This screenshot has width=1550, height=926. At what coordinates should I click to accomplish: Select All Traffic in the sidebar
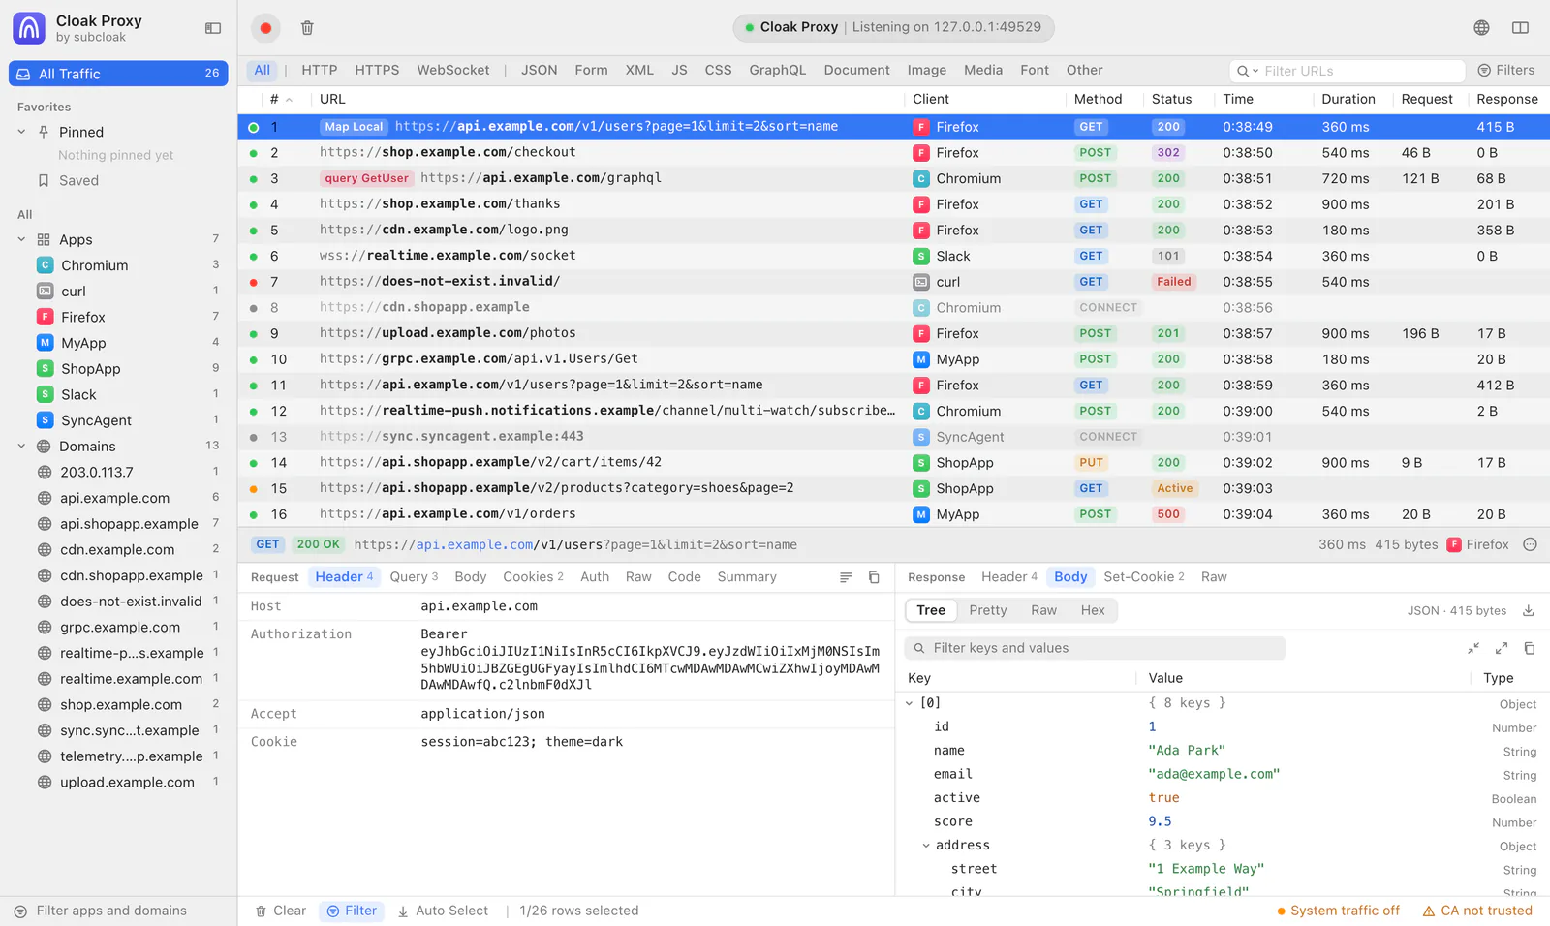118,74
